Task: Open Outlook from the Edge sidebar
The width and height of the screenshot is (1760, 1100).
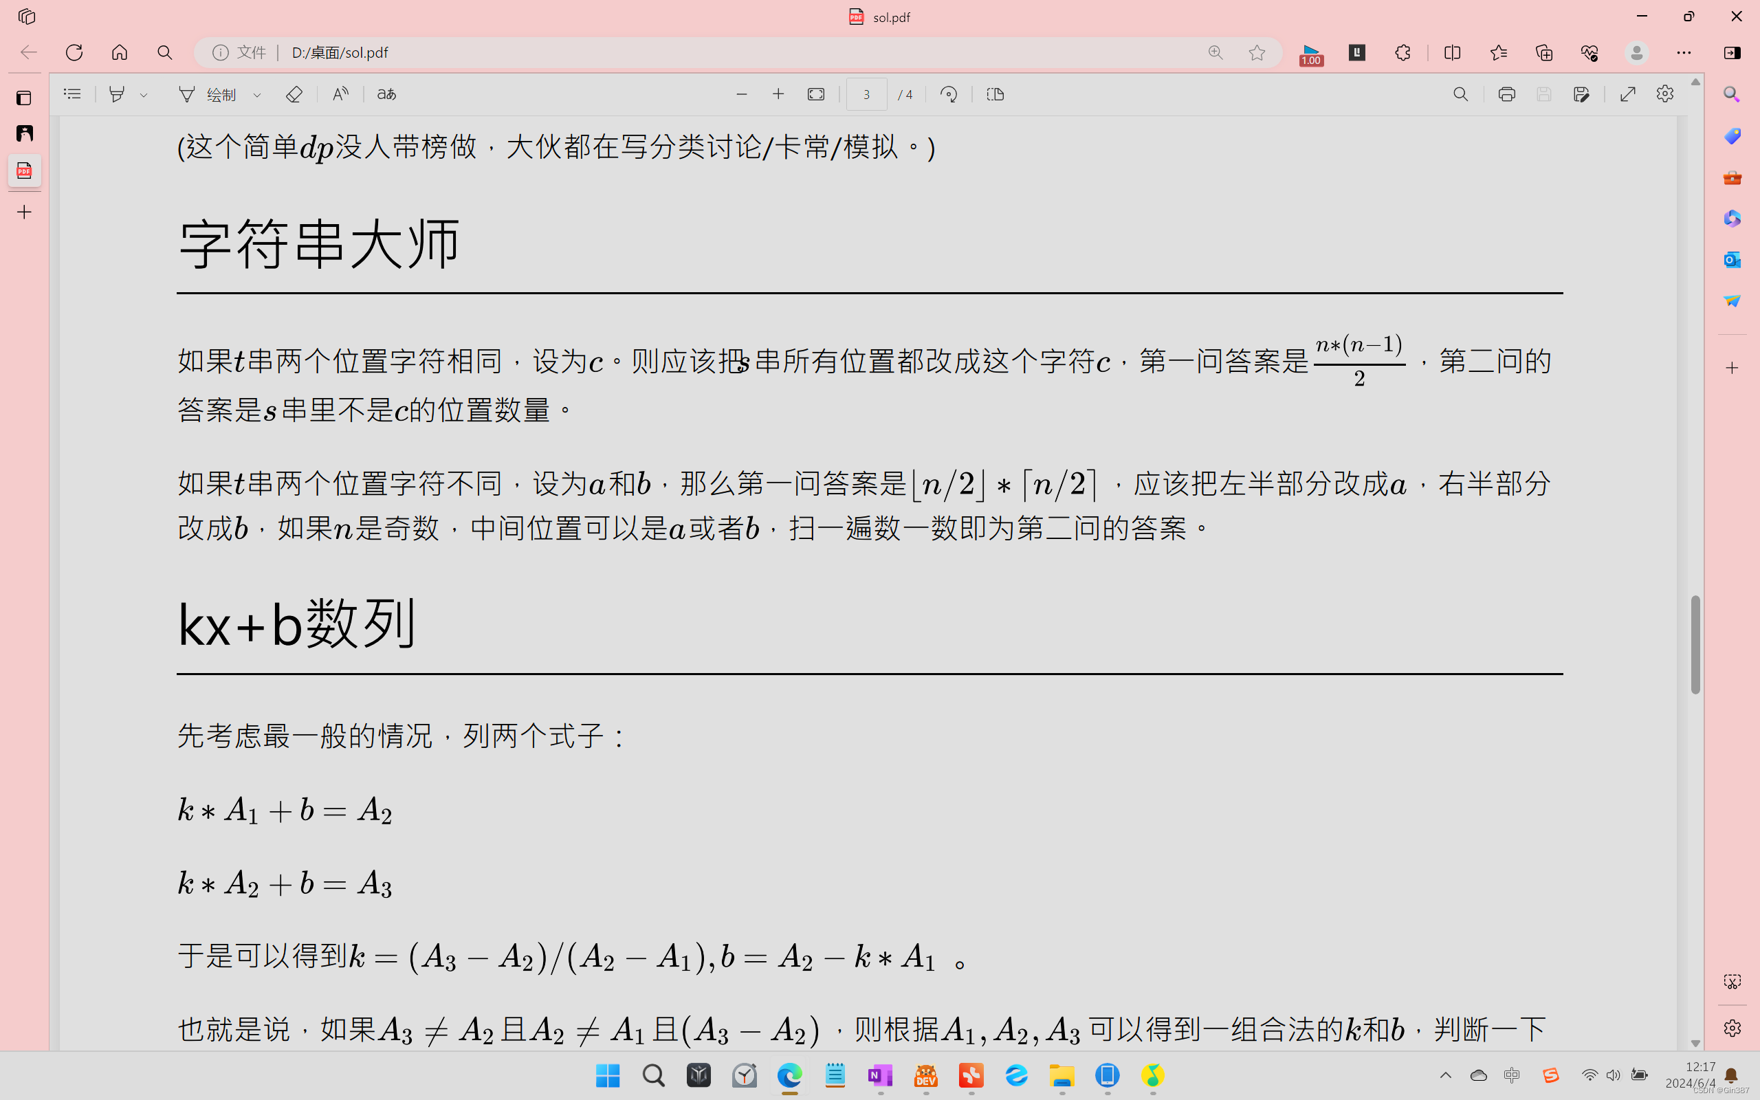Action: click(x=1732, y=259)
